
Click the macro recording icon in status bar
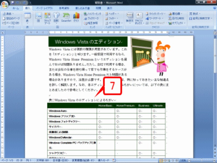(114, 160)
